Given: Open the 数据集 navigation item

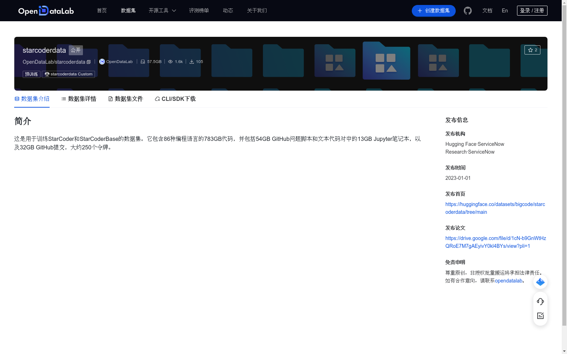Looking at the screenshot, I should [128, 11].
